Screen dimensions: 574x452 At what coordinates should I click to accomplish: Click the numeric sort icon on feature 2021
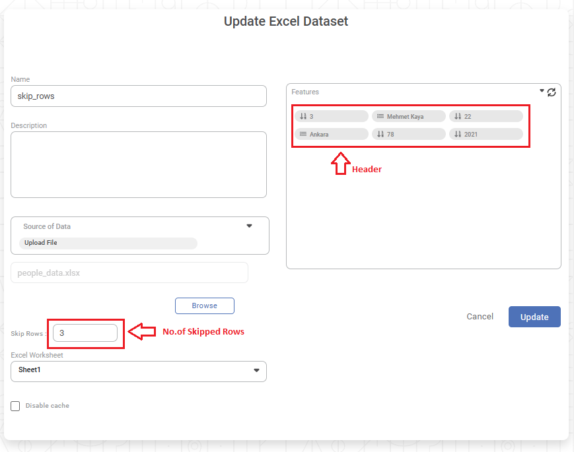pos(458,134)
